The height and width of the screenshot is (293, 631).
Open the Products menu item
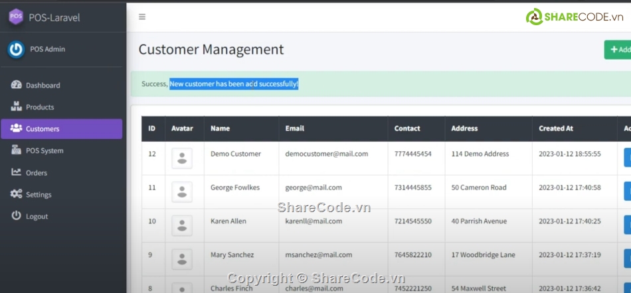(62, 107)
